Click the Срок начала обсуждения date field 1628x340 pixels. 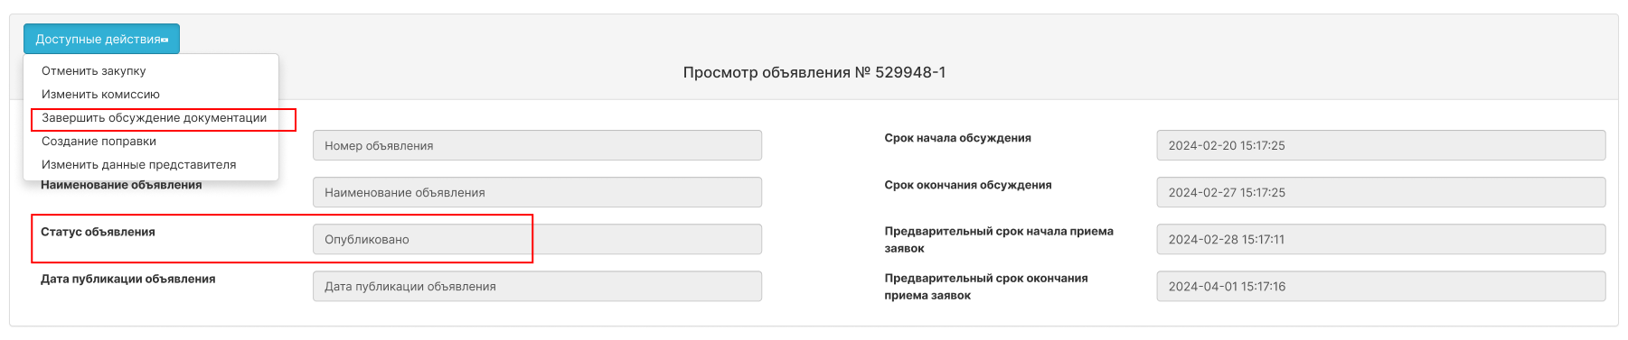click(x=1381, y=145)
